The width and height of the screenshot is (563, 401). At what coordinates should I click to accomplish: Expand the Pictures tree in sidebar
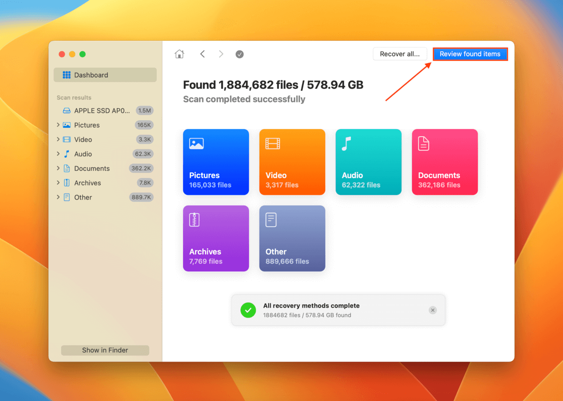pyautogui.click(x=58, y=125)
